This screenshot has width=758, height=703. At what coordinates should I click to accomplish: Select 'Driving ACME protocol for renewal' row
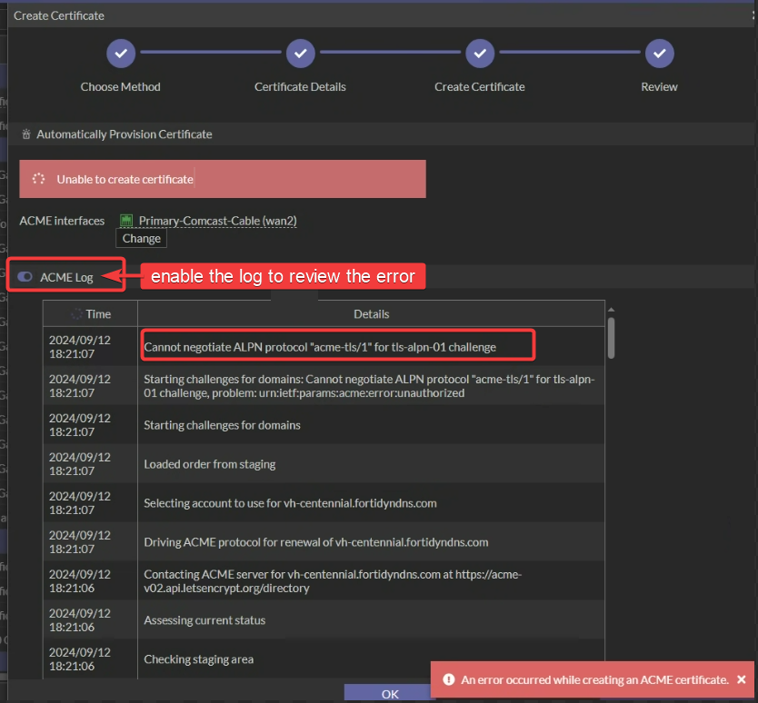click(324, 542)
